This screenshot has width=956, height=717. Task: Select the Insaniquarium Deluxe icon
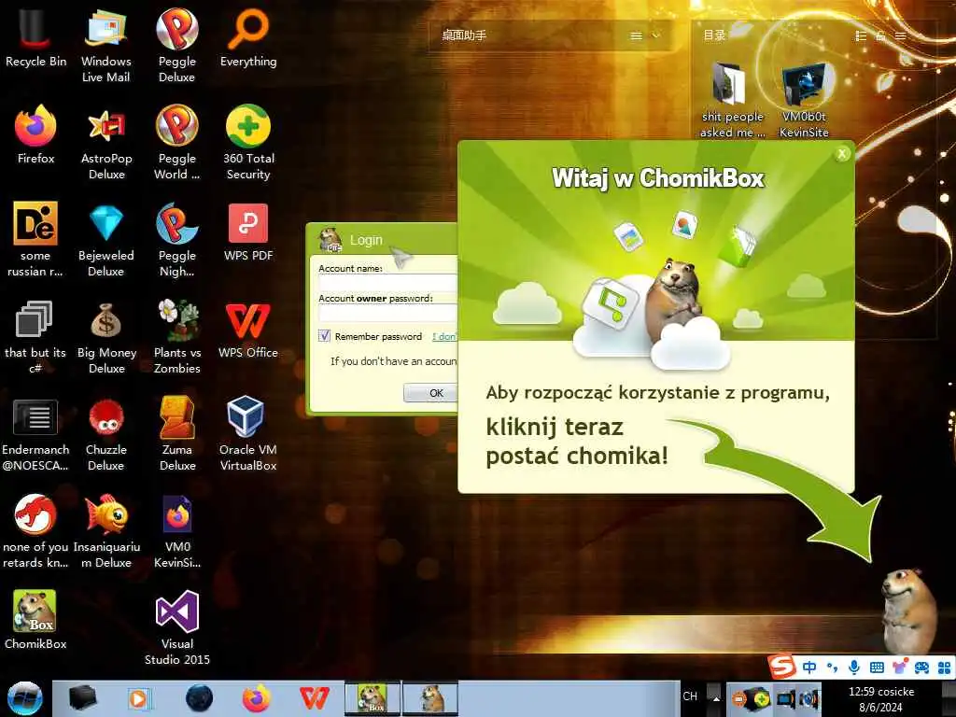tap(106, 530)
